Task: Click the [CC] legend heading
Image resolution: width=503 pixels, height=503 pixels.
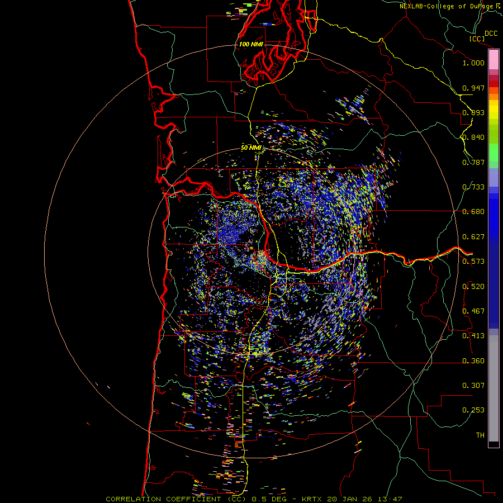Action: (x=477, y=39)
